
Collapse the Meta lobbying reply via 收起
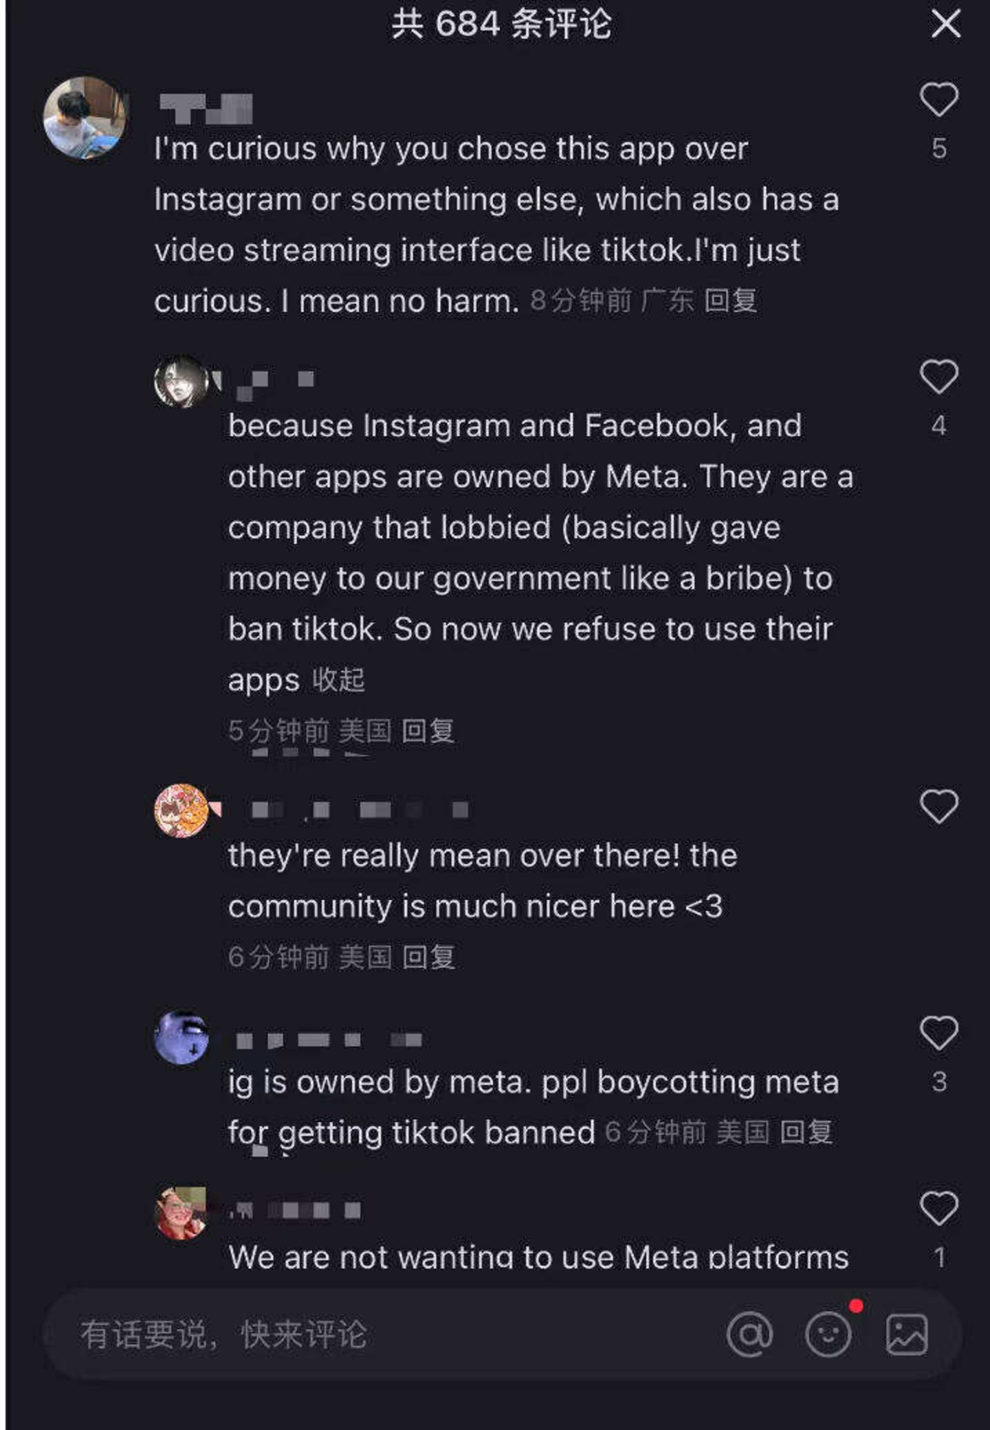point(338,680)
